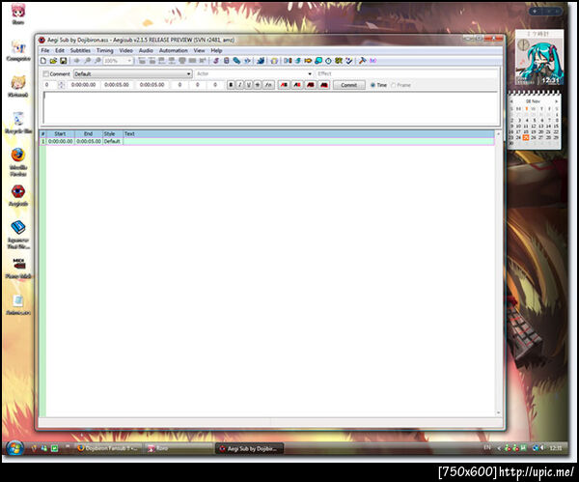The width and height of the screenshot is (579, 482).
Task: Open Mozilla Firefox desktop icon
Action: pyautogui.click(x=17, y=155)
